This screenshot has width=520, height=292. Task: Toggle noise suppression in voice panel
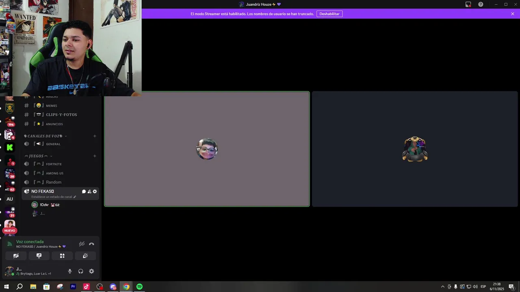82,244
